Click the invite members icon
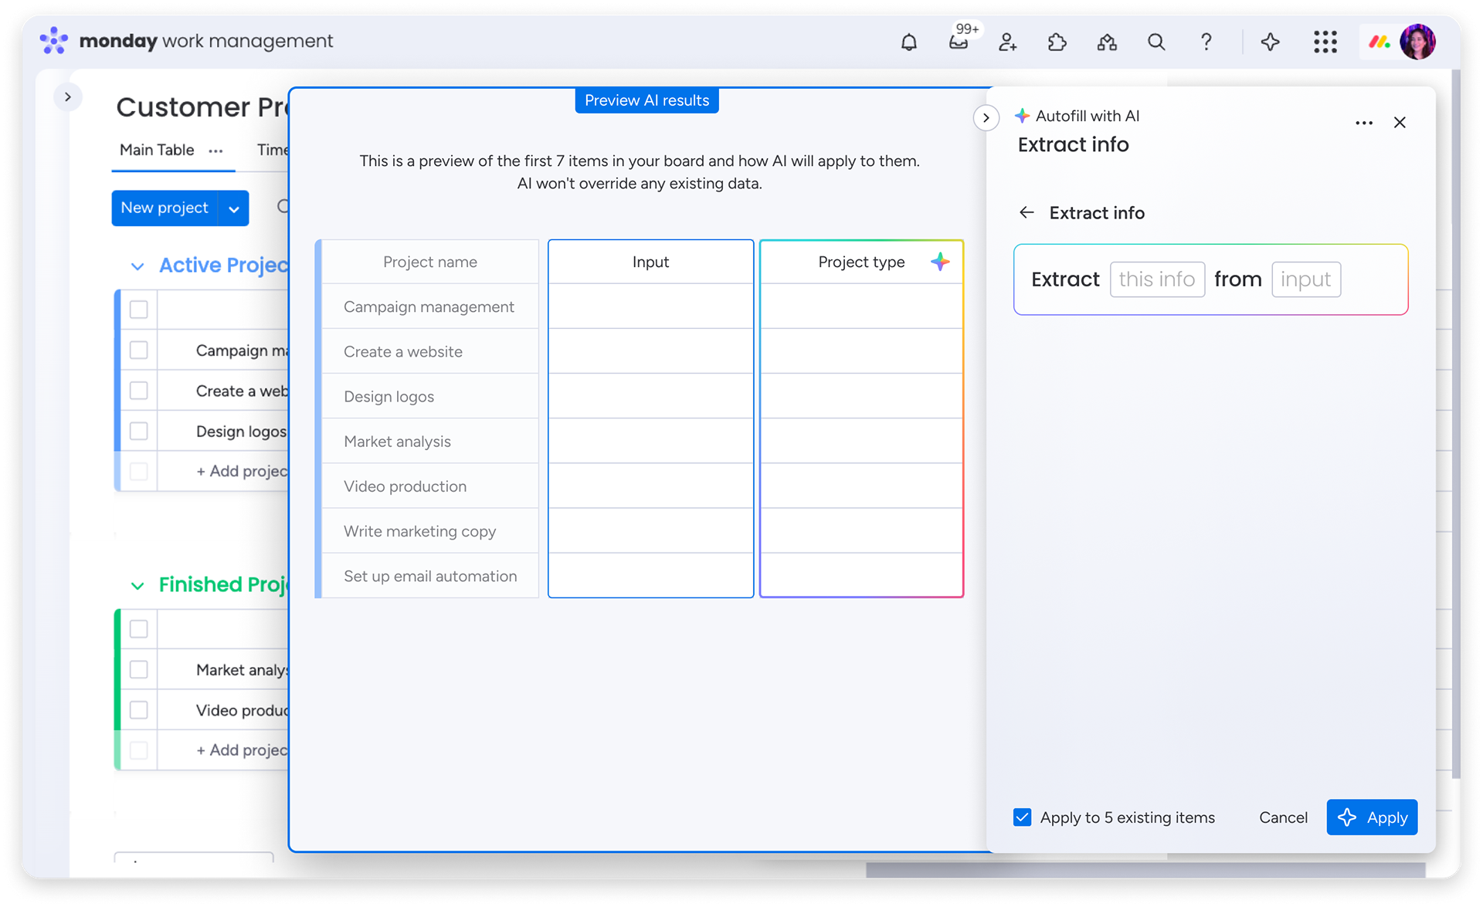Viewport: 1483px width, 907px height. [1007, 42]
